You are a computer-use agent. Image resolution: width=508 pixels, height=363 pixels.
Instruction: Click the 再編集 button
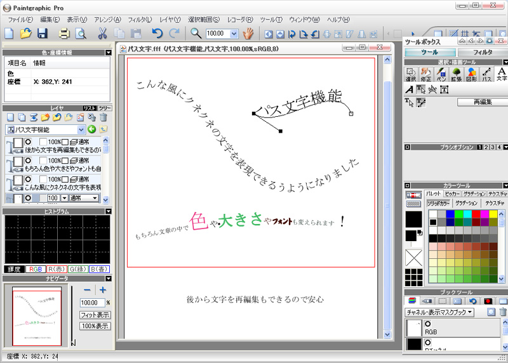click(483, 102)
